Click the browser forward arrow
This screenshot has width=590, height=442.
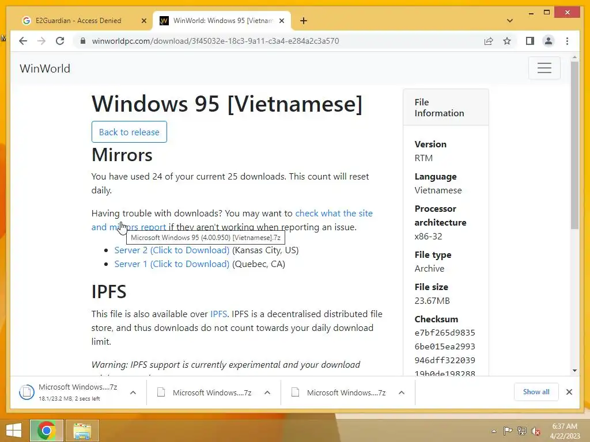click(41, 41)
